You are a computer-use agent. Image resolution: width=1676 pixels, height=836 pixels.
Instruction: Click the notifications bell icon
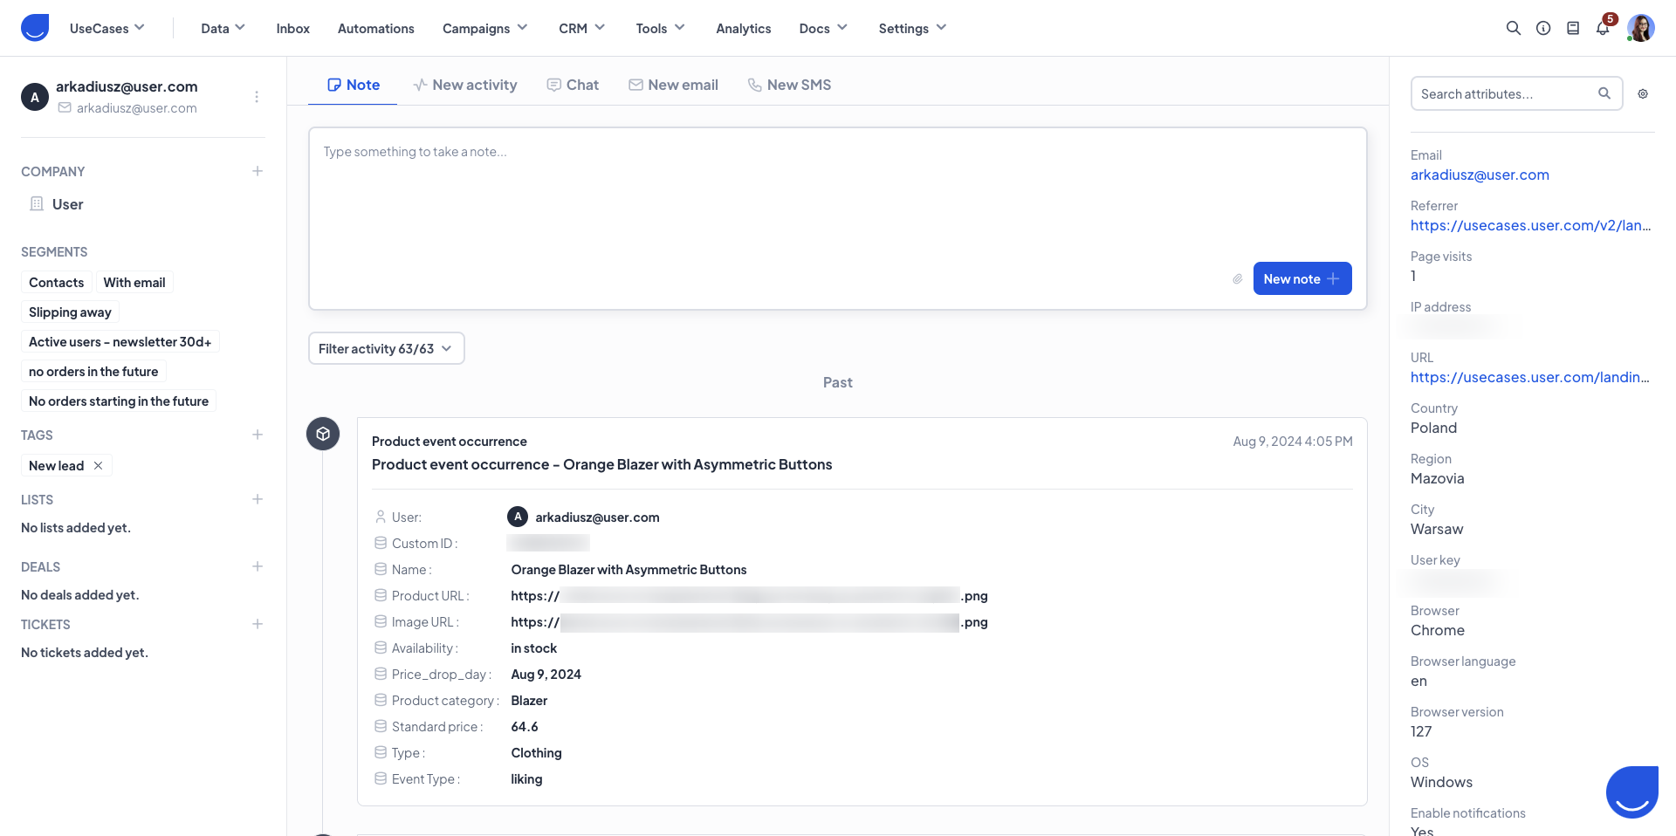[1603, 28]
